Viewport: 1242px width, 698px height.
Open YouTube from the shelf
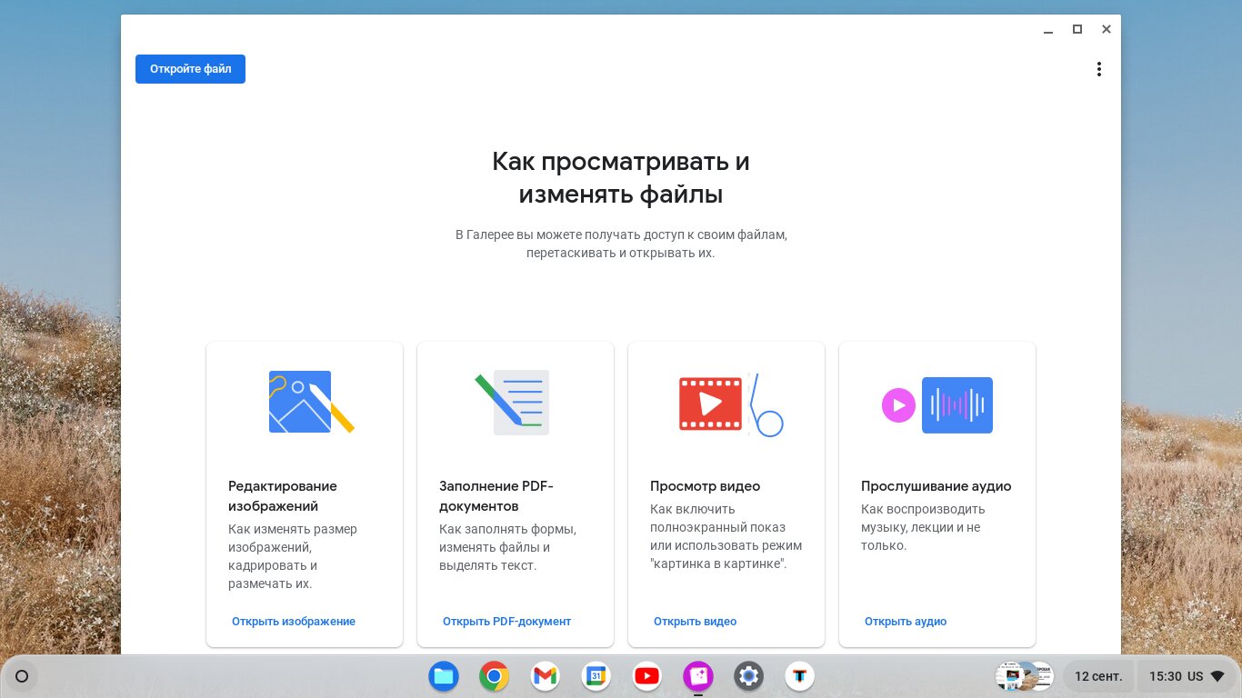[x=647, y=676]
